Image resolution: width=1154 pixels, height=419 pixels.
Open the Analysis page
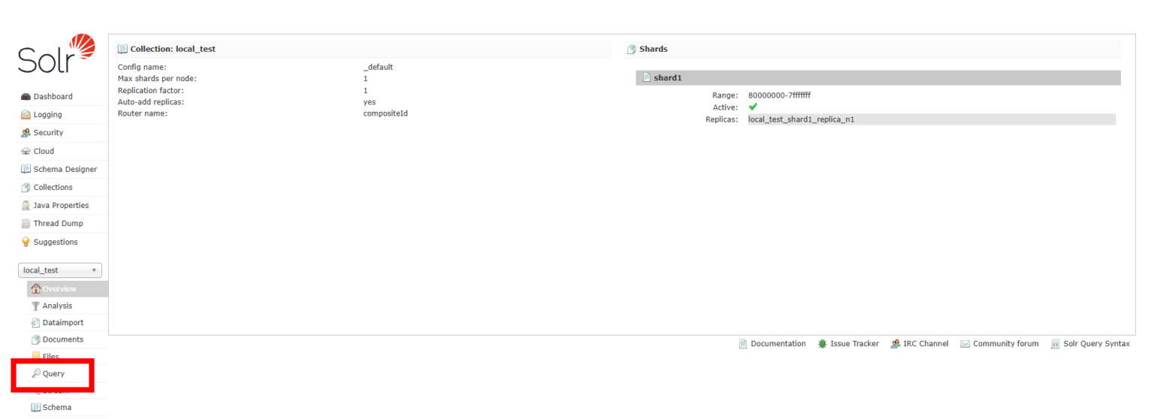pos(57,306)
